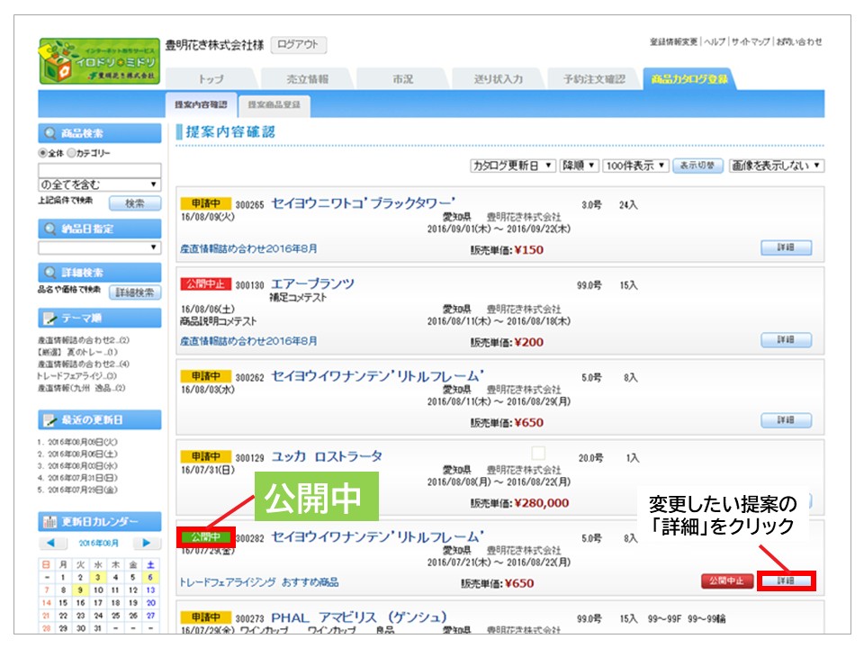Click in the product search text field

99,169
